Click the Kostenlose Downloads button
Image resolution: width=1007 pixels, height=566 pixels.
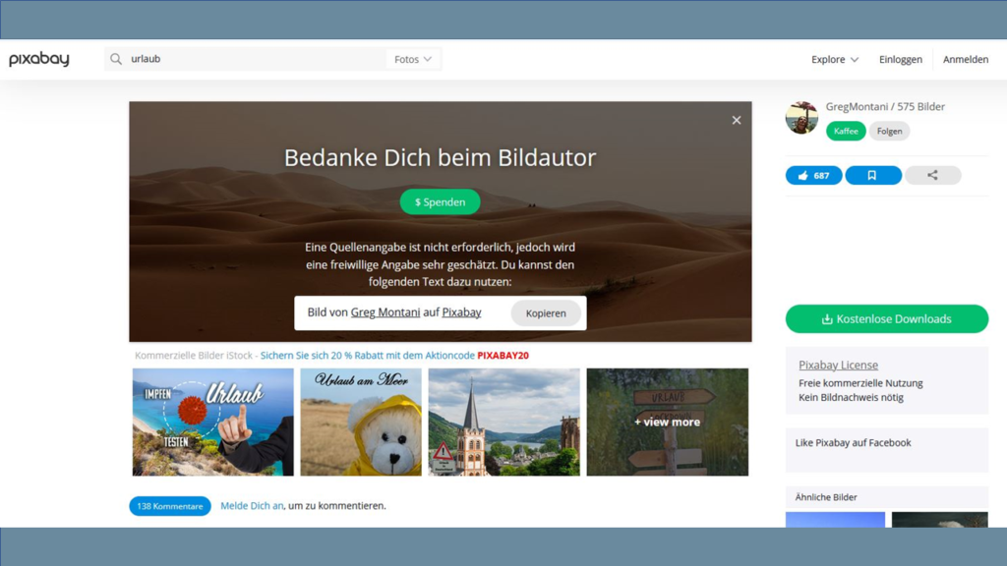(886, 319)
